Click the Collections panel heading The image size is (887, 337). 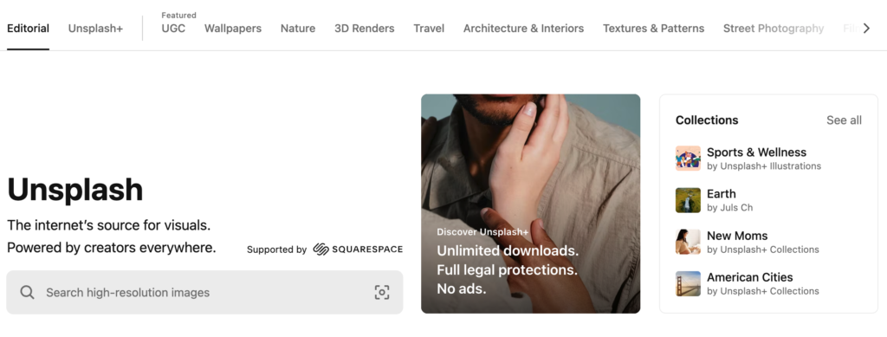tap(707, 120)
